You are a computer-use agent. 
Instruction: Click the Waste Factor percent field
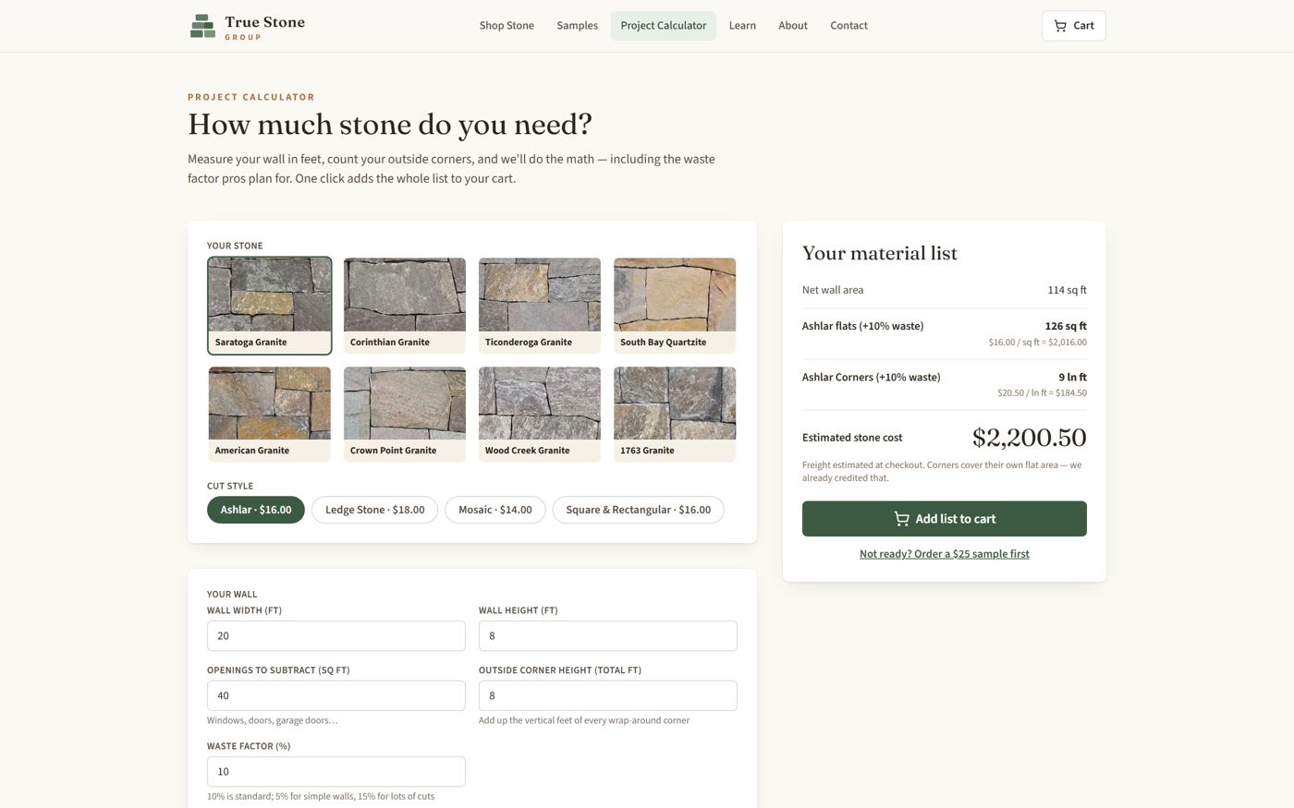coord(336,772)
